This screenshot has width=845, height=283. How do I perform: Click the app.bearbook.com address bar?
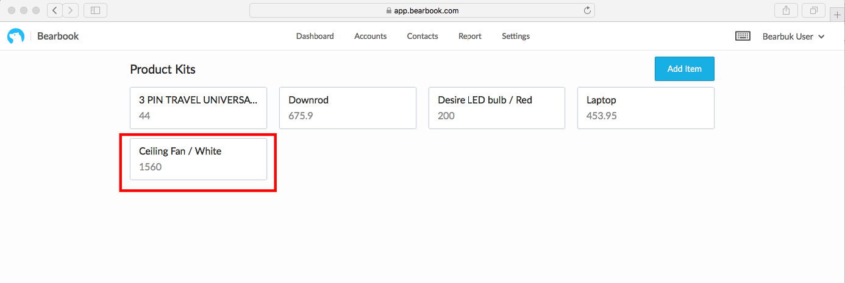click(x=422, y=10)
